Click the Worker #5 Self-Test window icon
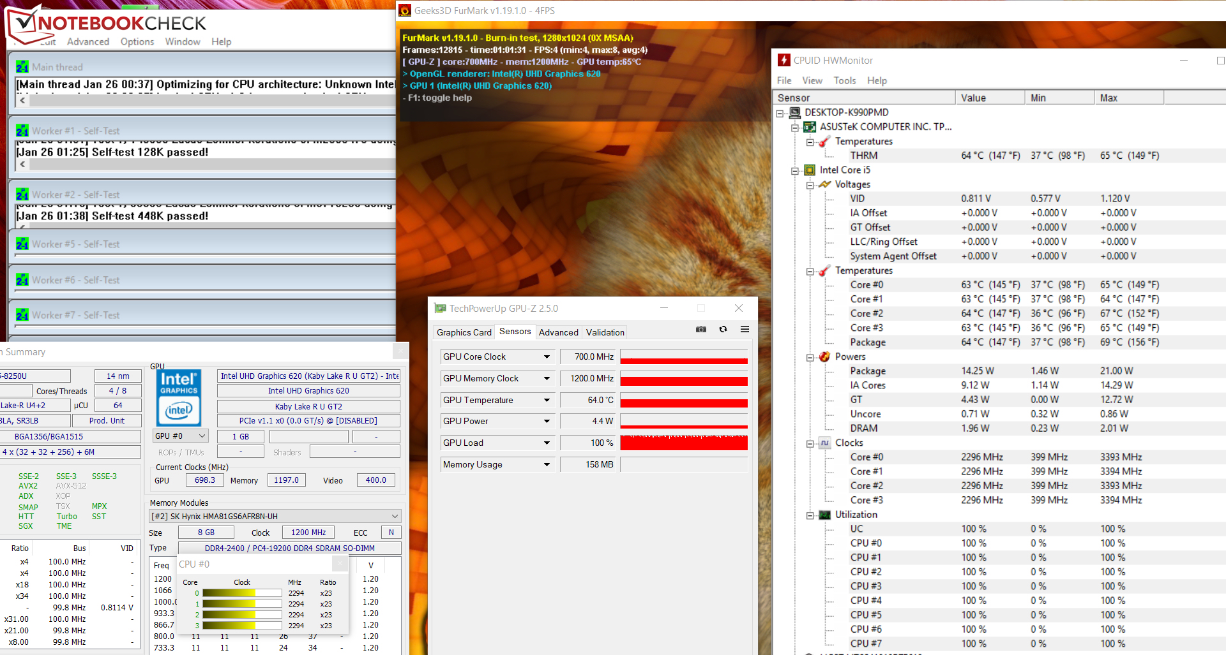This screenshot has width=1226, height=655. coord(22,244)
